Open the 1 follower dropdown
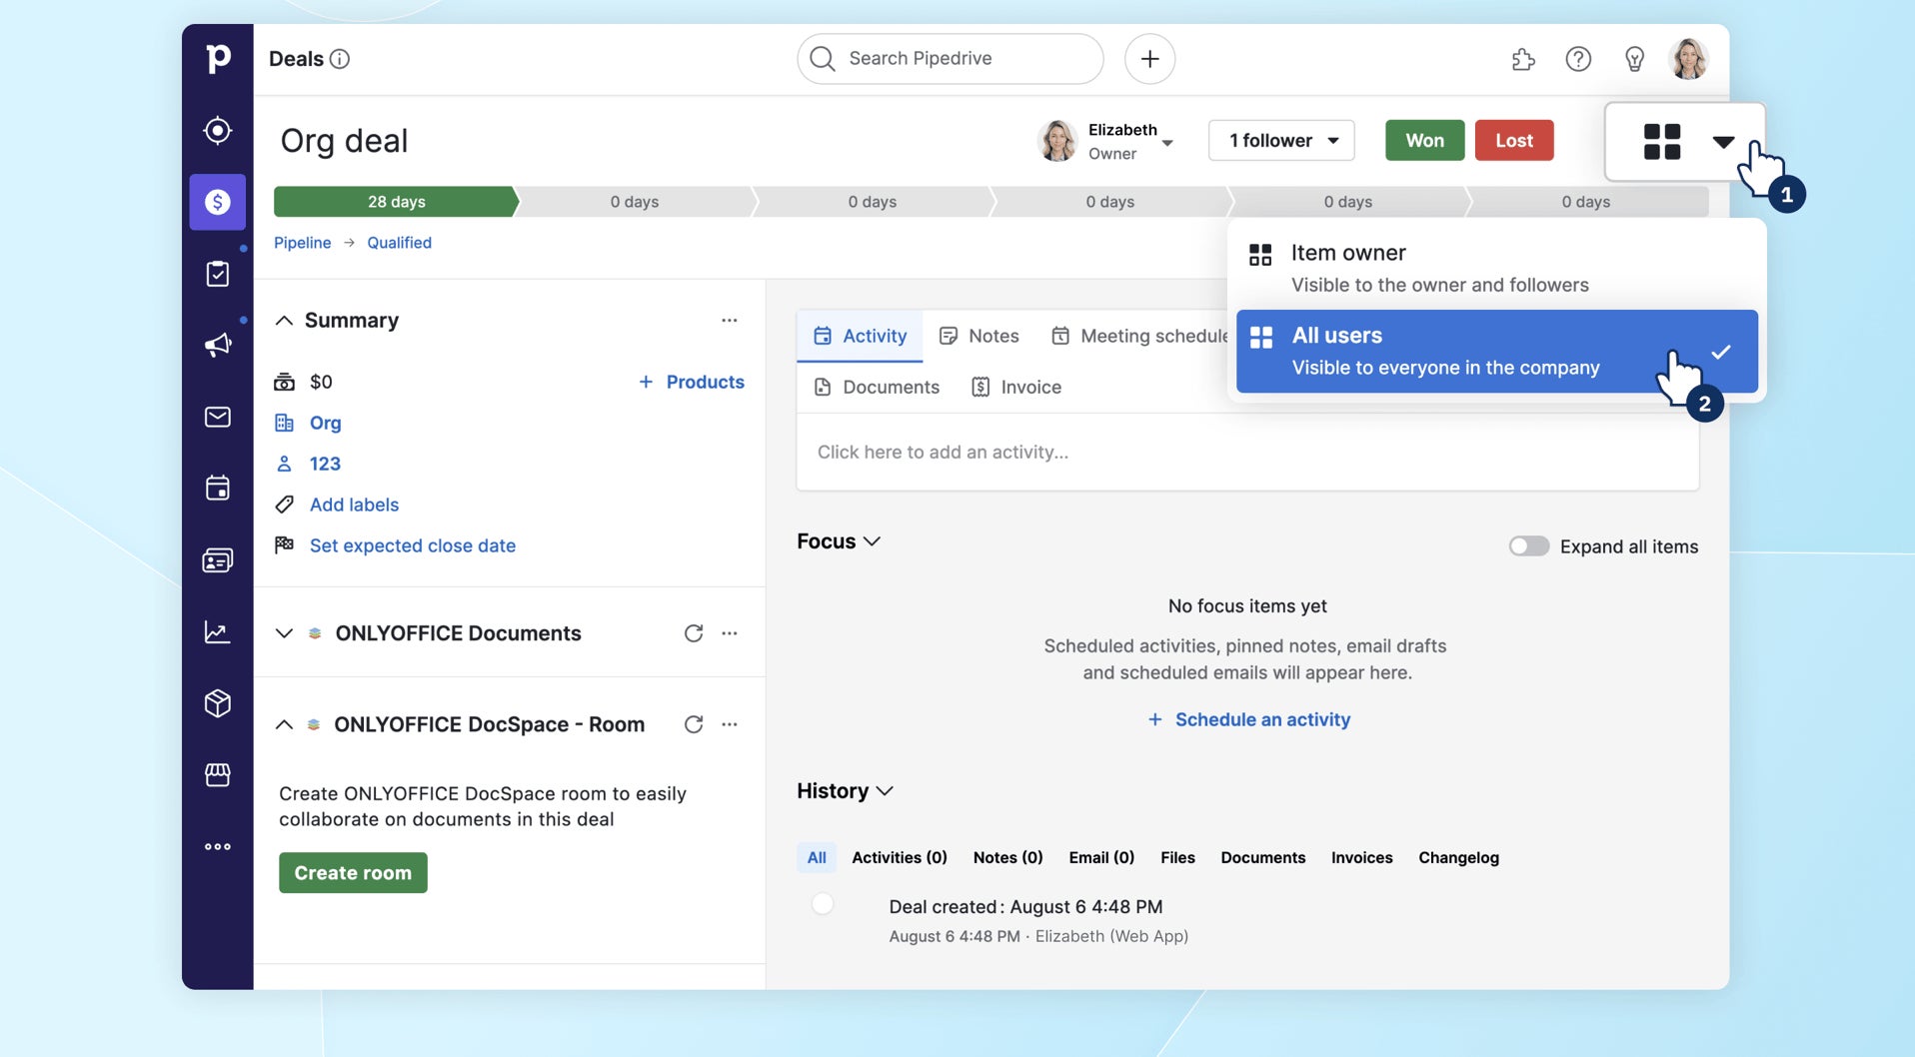 (1281, 141)
